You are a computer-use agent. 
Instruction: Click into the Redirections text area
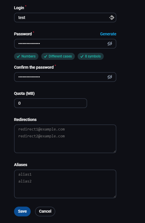point(65,139)
